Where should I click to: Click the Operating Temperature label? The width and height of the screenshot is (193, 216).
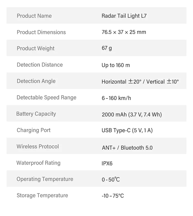pos(45,179)
